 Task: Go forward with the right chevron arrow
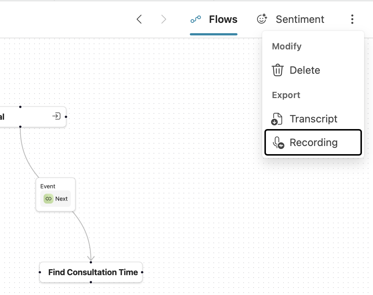164,20
